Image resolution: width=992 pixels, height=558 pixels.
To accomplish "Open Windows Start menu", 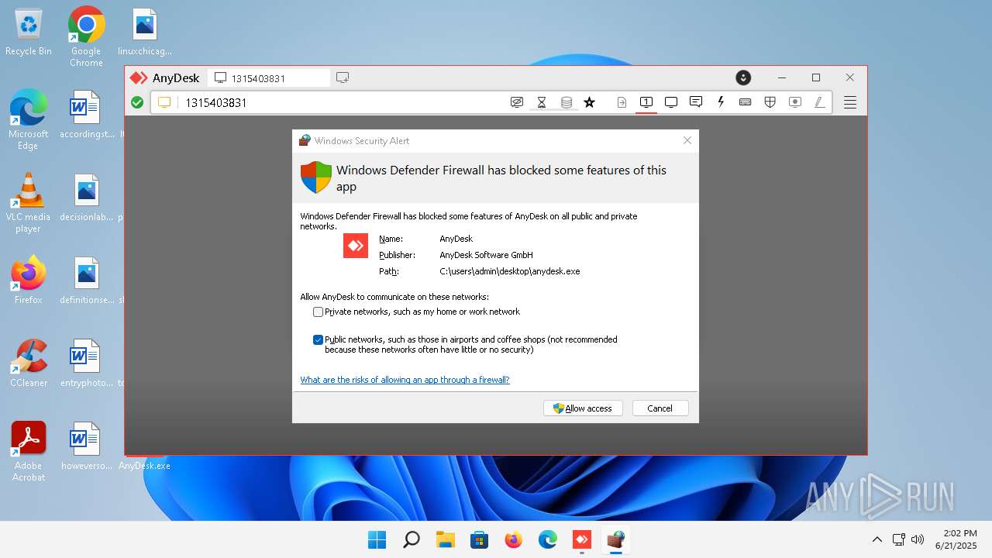I will [x=377, y=539].
